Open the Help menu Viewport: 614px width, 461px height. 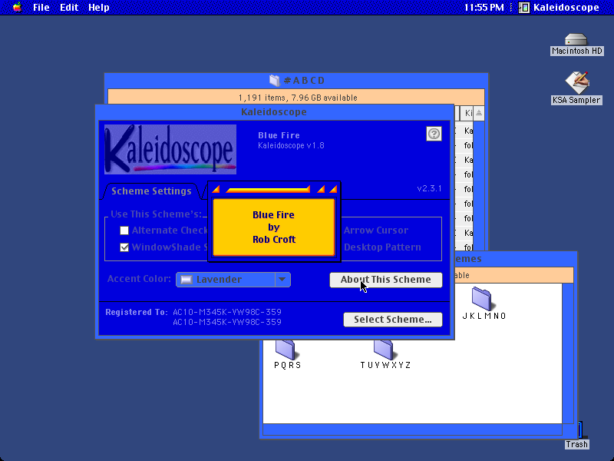coord(99,8)
